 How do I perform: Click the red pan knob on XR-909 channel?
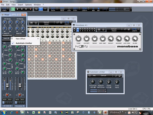(x=7, y=95)
